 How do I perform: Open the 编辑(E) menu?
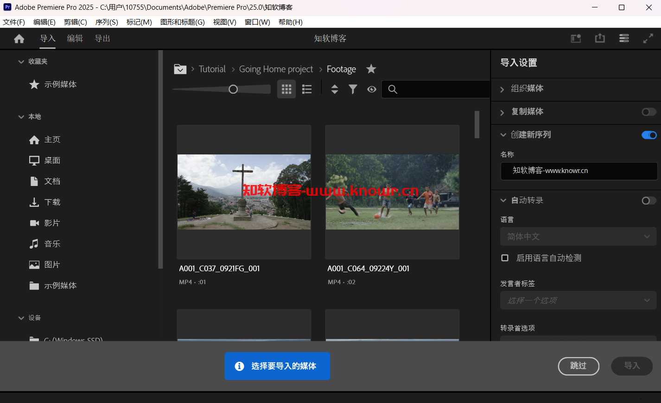[44, 22]
